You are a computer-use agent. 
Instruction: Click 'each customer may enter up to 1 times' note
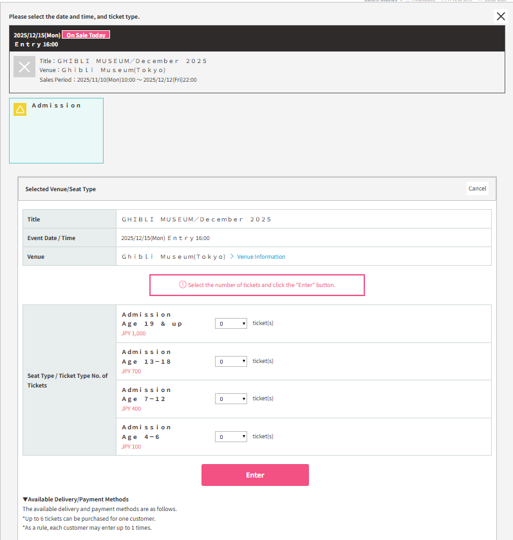click(87, 528)
